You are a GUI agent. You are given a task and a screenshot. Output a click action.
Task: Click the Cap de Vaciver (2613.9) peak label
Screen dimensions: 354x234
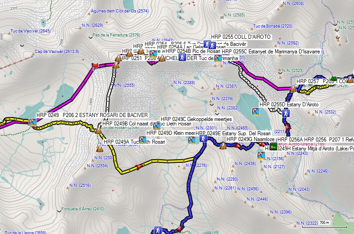point(57,52)
